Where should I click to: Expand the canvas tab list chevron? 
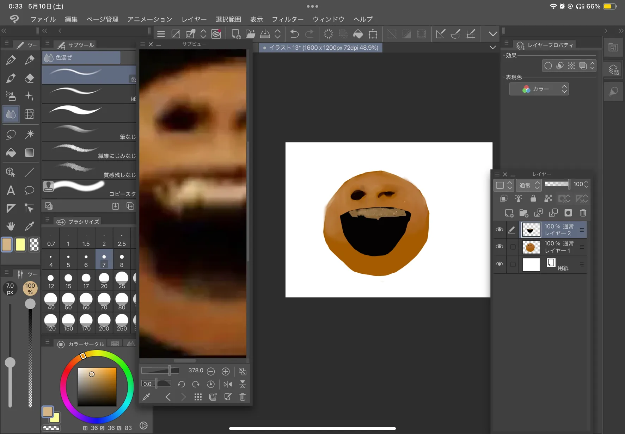tap(492, 48)
